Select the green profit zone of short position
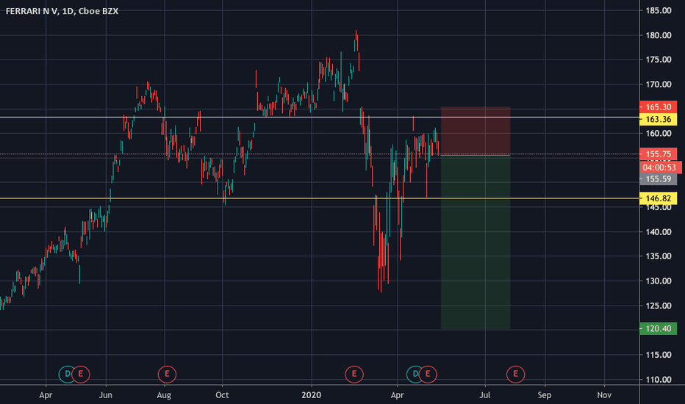 [x=476, y=242]
